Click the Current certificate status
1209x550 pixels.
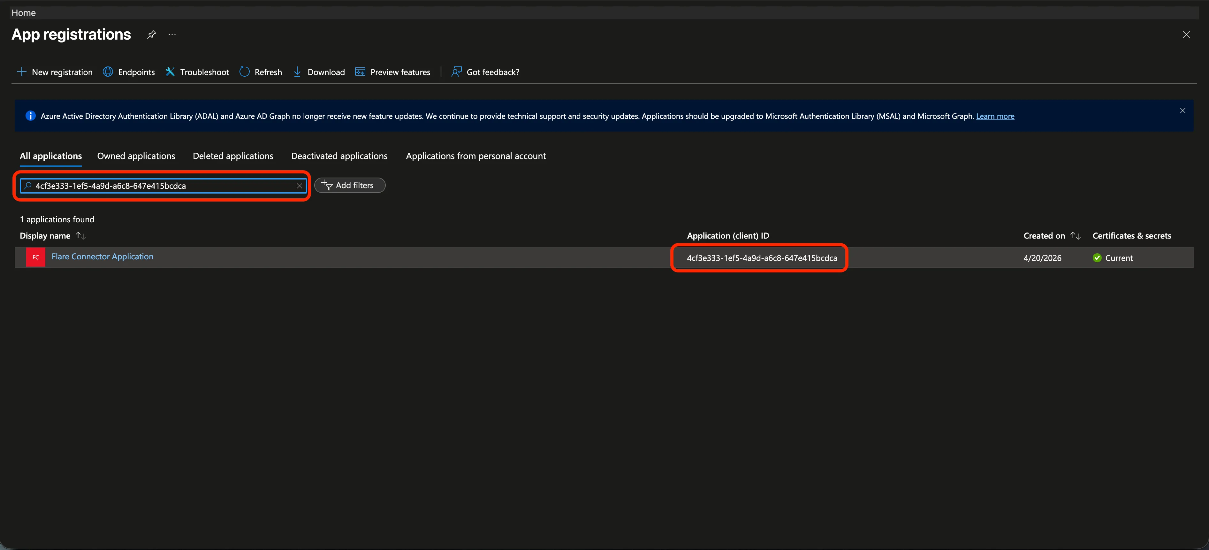[x=1113, y=258]
